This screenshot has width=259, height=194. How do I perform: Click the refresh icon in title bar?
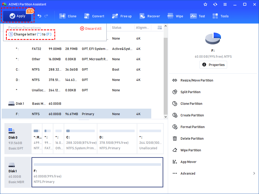click(x=215, y=4)
